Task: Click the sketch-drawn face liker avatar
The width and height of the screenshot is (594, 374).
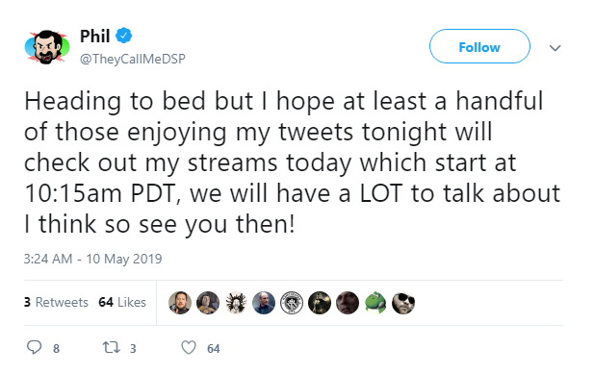Action: click(x=236, y=303)
